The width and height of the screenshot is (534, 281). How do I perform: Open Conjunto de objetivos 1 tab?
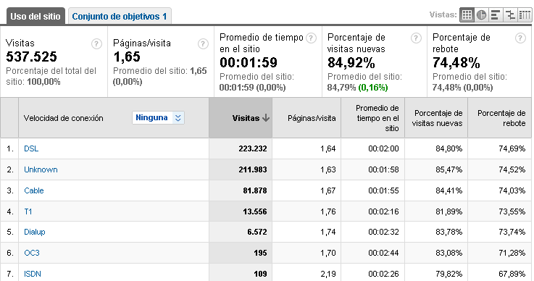[x=120, y=17]
